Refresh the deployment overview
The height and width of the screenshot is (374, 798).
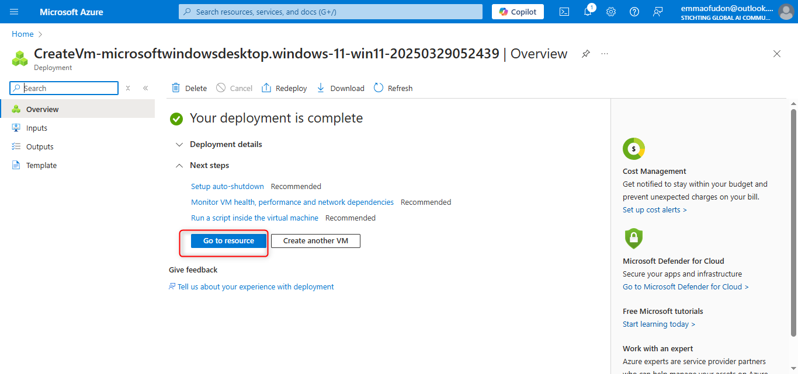click(x=393, y=88)
